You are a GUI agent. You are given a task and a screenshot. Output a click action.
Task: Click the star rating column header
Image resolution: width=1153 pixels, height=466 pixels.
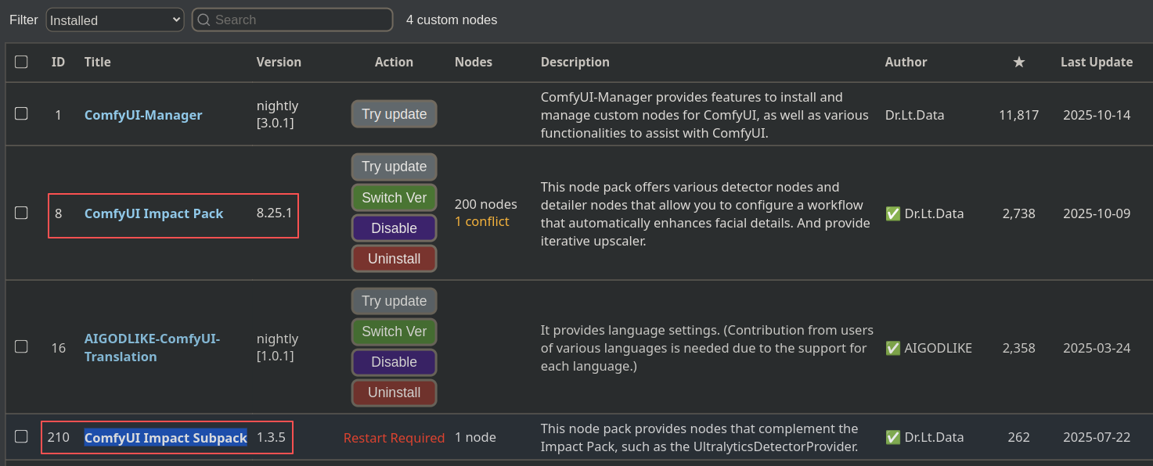point(1018,63)
